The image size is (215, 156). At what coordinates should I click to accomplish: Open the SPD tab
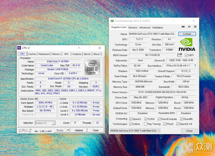click(x=66, y=54)
